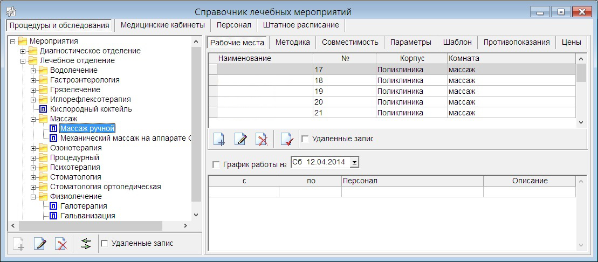Open the date dropdown showing 12.04.2014
The image size is (598, 262).
pyautogui.click(x=354, y=162)
